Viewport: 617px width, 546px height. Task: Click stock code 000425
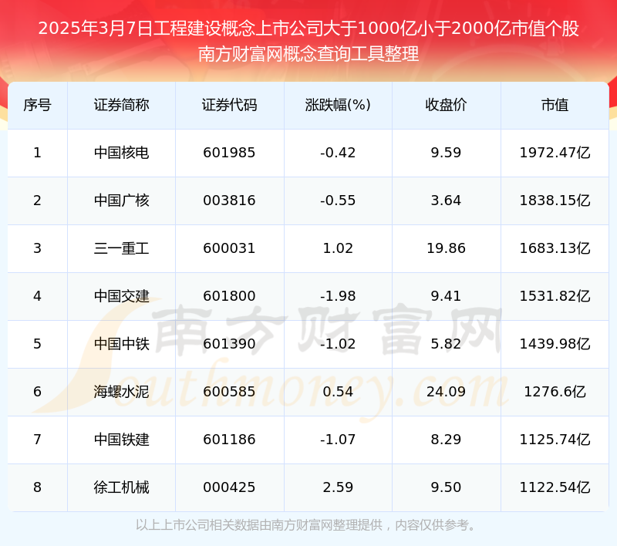click(x=229, y=487)
